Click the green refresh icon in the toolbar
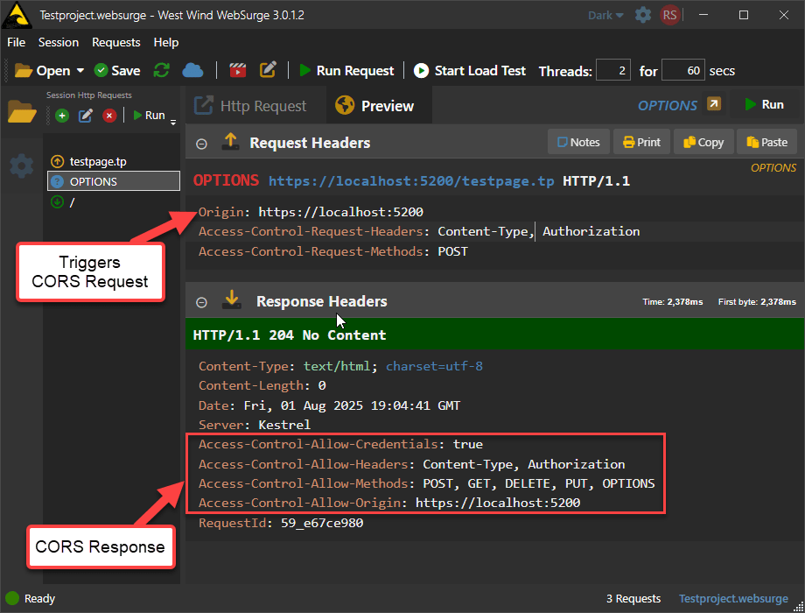 pyautogui.click(x=162, y=71)
